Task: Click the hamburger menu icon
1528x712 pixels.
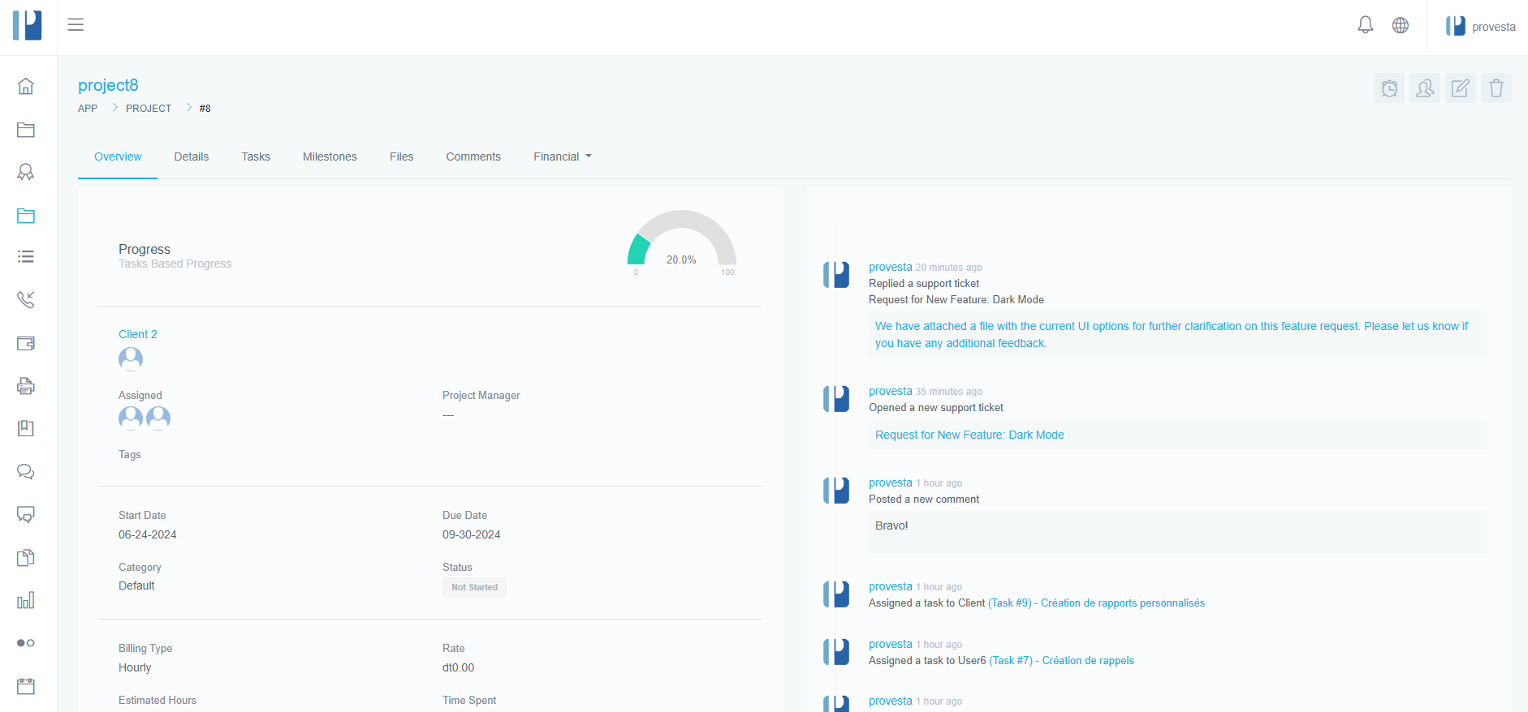Action: click(76, 24)
